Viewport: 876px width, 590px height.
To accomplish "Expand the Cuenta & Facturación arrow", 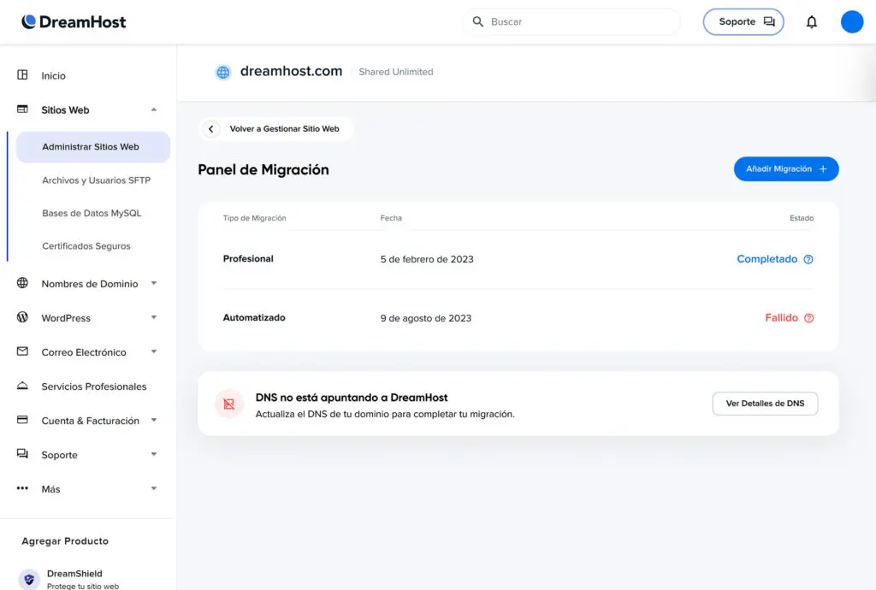I will pyautogui.click(x=154, y=420).
